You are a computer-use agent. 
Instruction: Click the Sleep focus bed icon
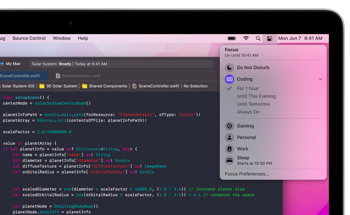point(229,160)
